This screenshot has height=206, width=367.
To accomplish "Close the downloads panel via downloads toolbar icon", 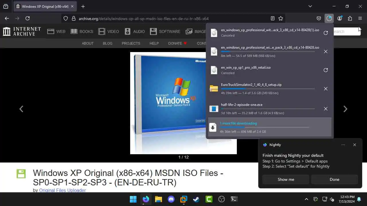I will pyautogui.click(x=329, y=18).
